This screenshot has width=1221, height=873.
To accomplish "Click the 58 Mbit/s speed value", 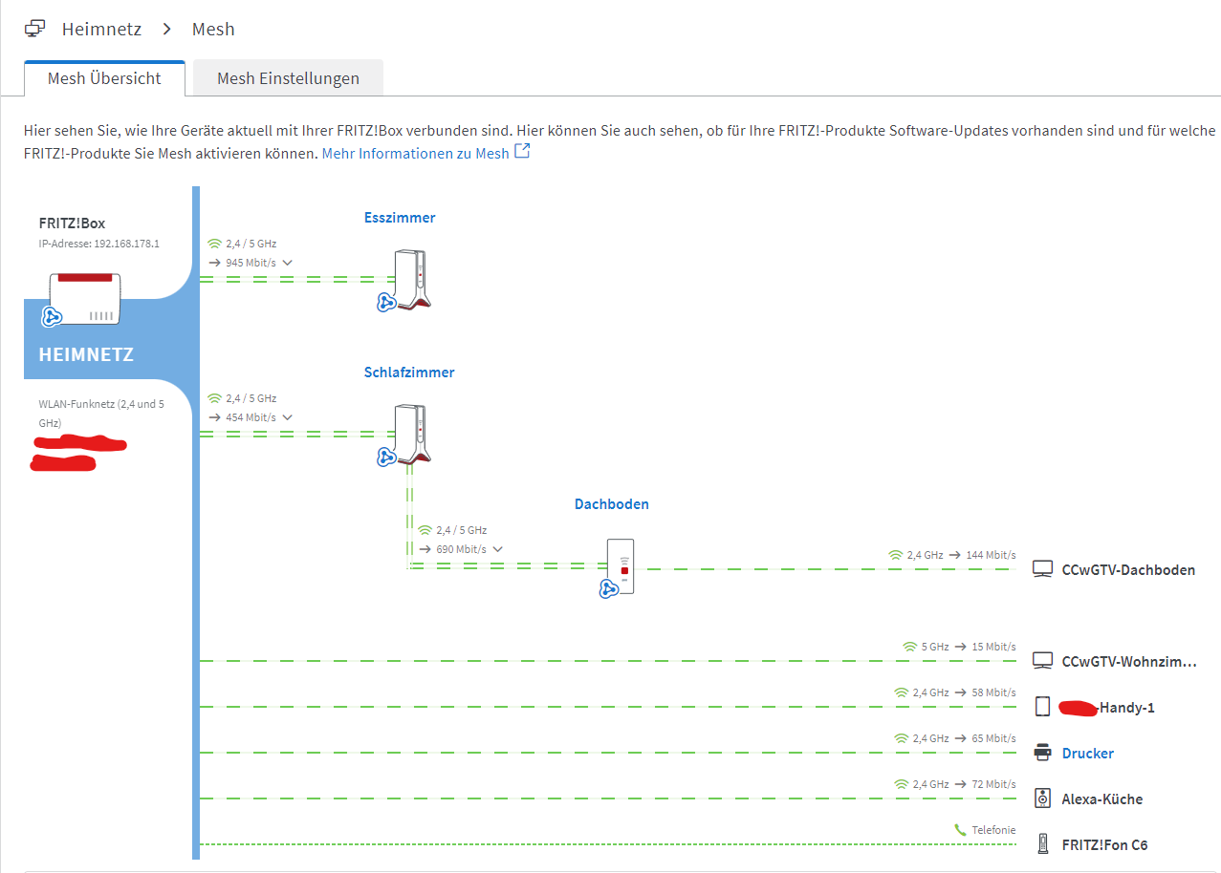I will pyautogui.click(x=994, y=692).
